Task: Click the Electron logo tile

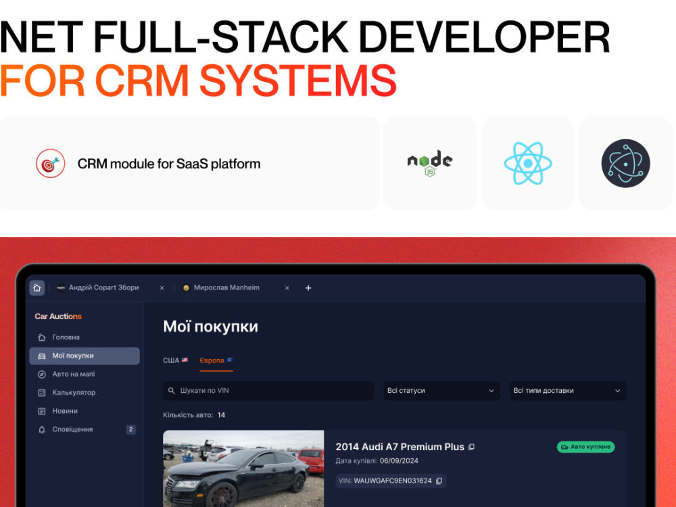Action: pos(625,164)
